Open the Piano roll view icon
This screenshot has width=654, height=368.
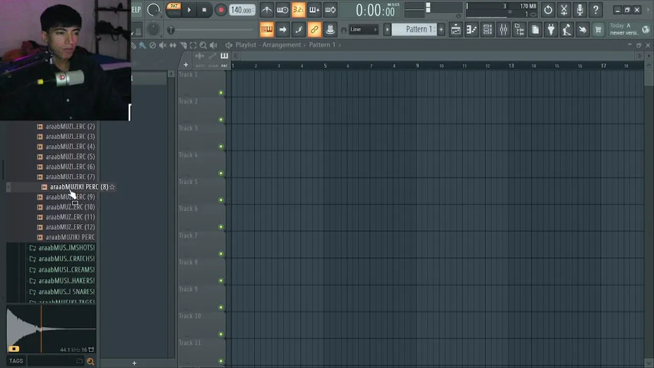pyautogui.click(x=472, y=30)
